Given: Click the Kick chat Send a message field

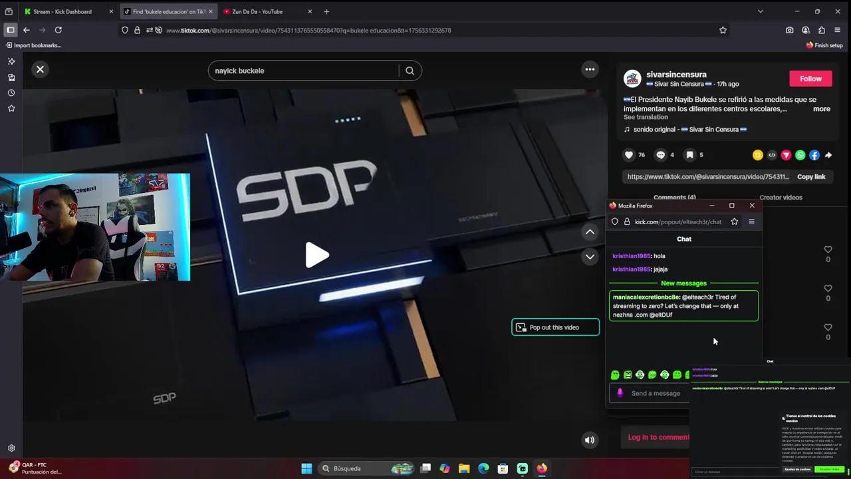Looking at the screenshot, I should (656, 393).
